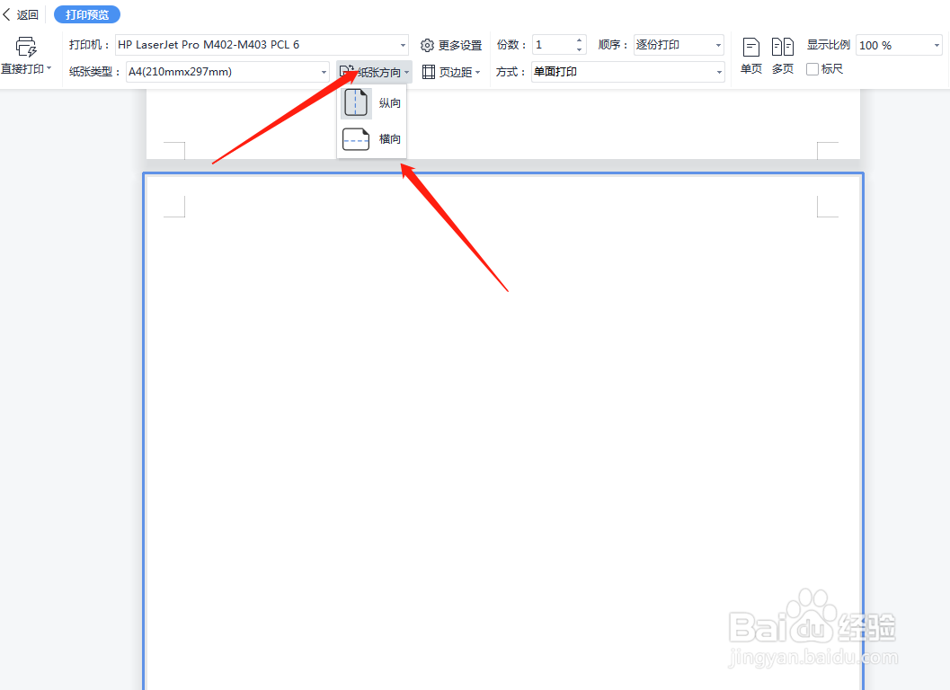
Task: Click the direct print printer icon
Action: click(26, 47)
